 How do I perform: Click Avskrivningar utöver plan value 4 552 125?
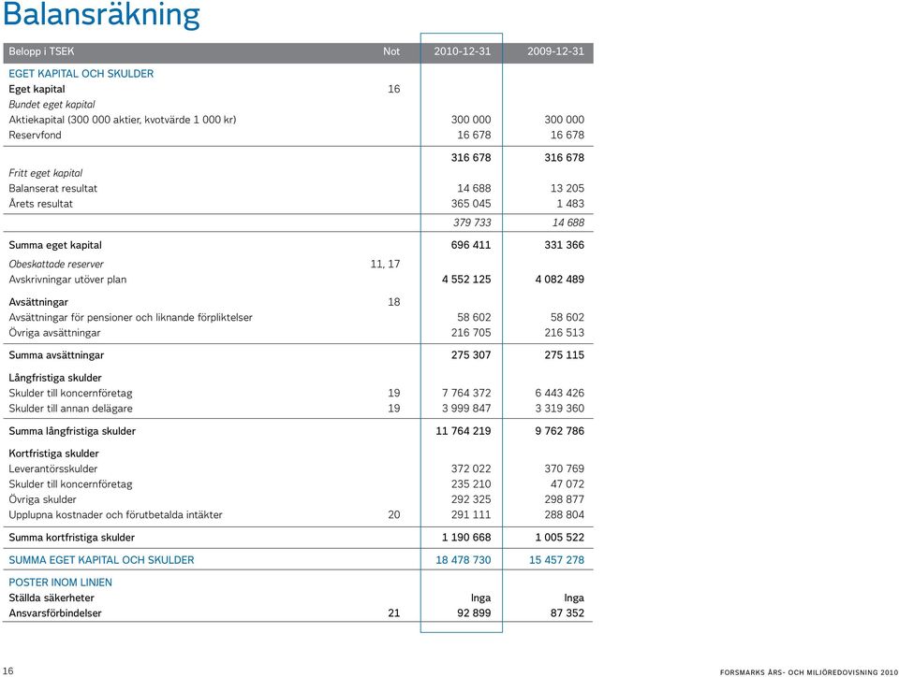pos(466,280)
